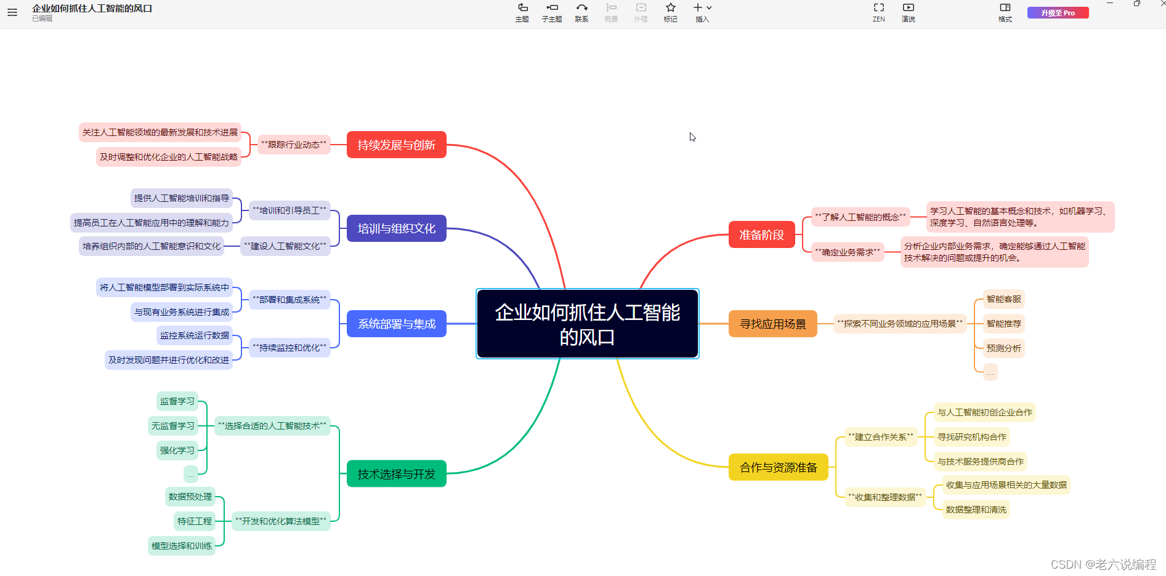The width and height of the screenshot is (1166, 576).
Task: Select the **持续监控和优化** subtopic
Action: [289, 348]
